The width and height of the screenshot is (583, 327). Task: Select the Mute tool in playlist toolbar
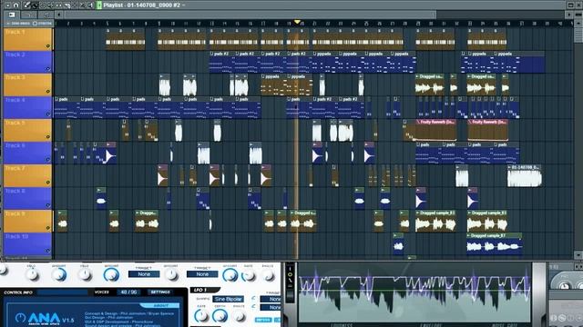(51, 5)
